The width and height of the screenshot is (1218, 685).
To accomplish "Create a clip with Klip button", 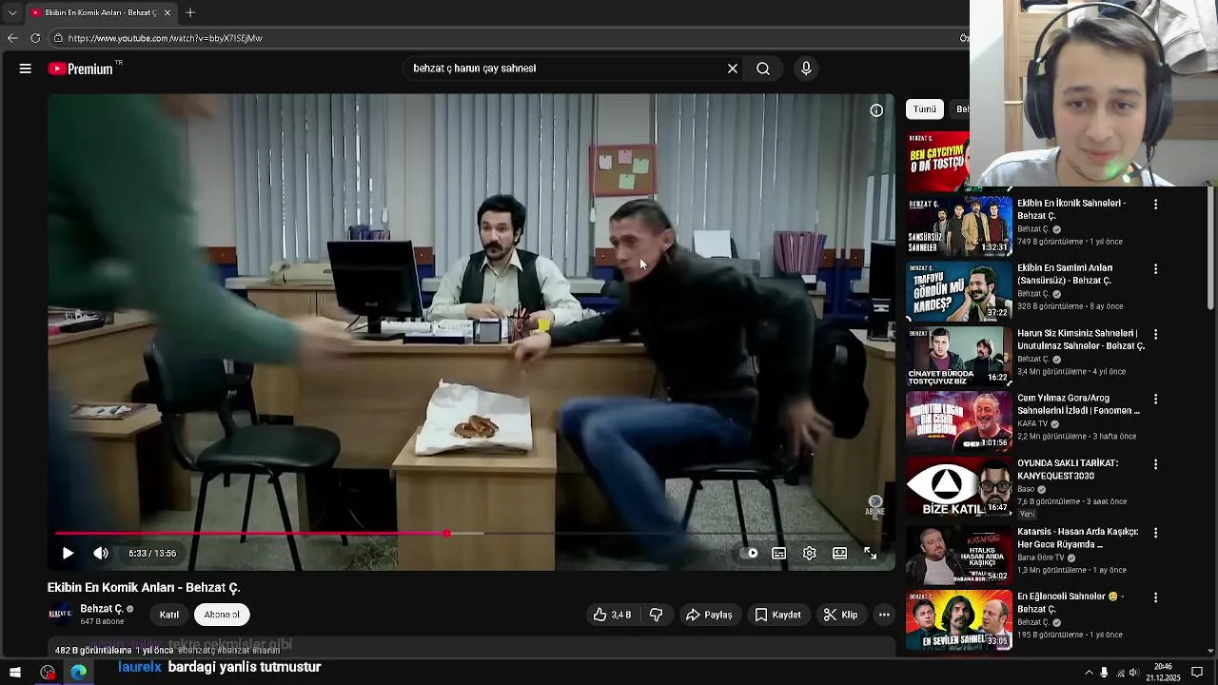I will [840, 615].
